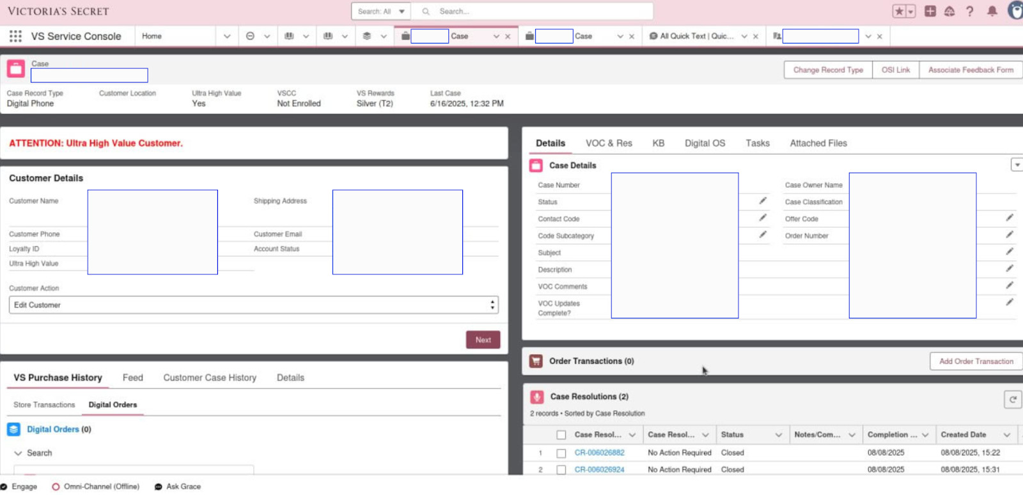This screenshot has width=1023, height=495.
Task: Open the Help question mark icon
Action: (970, 12)
